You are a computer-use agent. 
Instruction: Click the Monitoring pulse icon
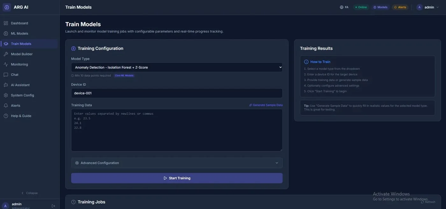(x=6, y=64)
